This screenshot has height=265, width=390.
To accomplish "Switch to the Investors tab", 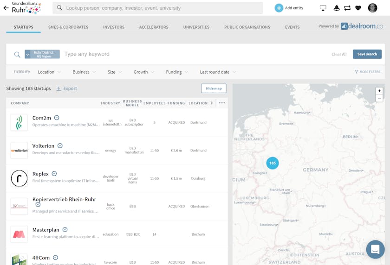I will click(114, 27).
